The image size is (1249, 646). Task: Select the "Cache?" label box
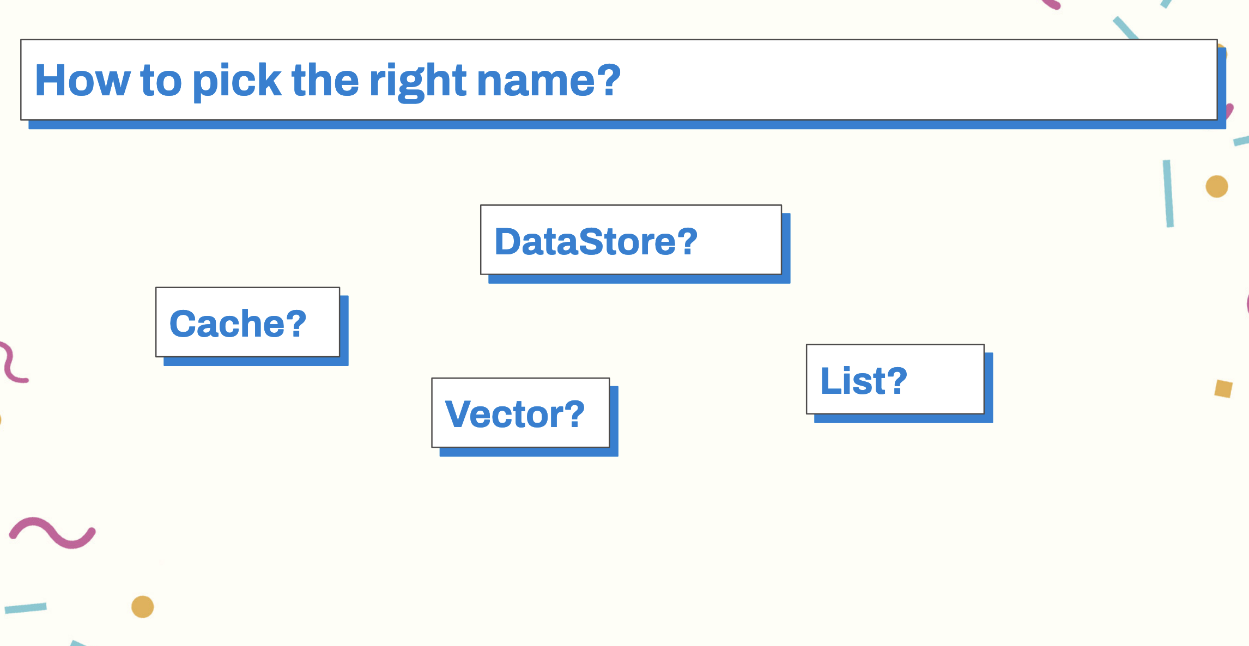pos(248,322)
